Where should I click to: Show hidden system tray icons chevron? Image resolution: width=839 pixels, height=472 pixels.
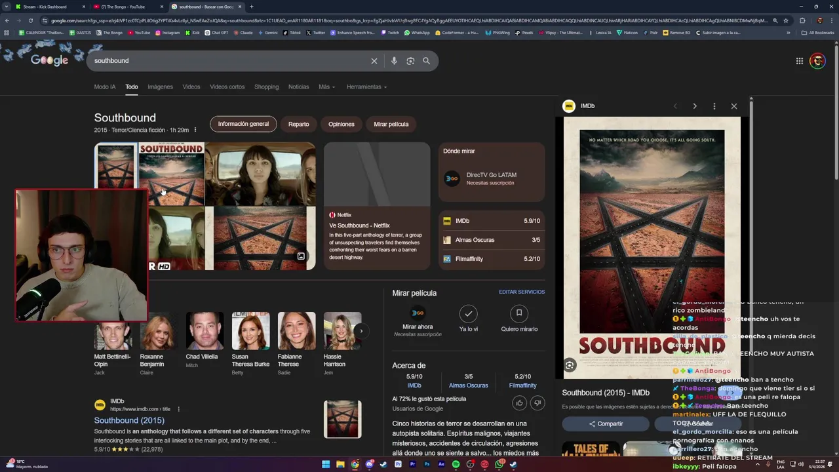click(x=758, y=464)
